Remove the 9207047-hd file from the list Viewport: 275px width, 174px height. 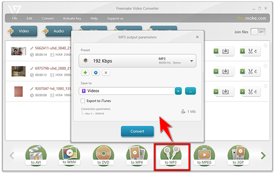coord(265,86)
